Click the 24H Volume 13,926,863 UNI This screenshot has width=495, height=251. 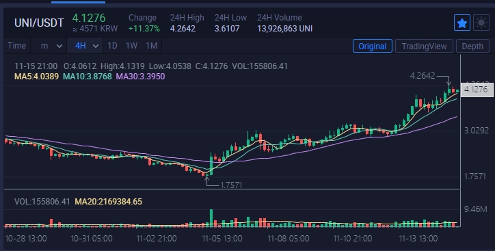click(x=284, y=29)
